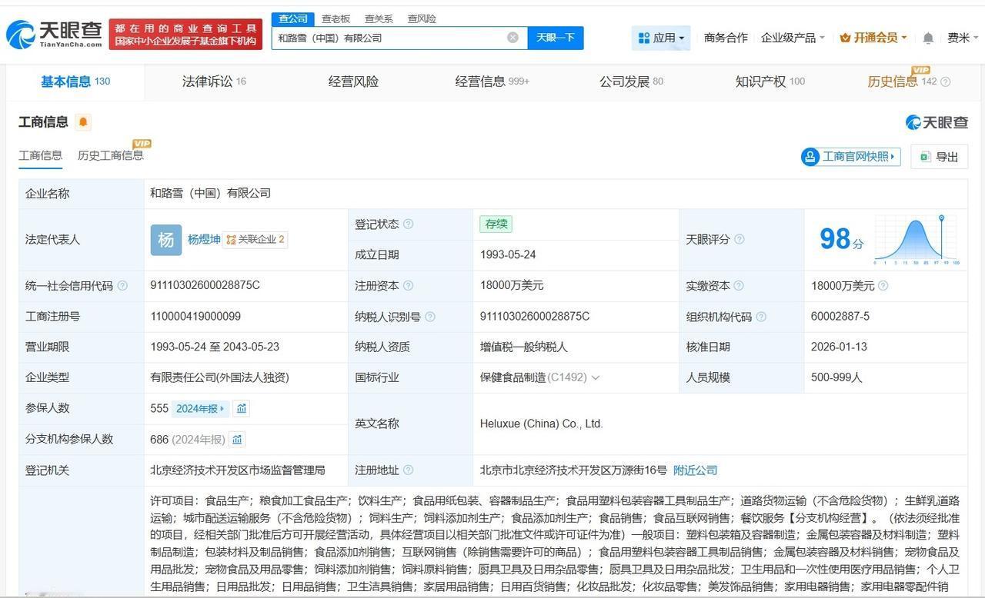
Task: Click help icon next to 天眼评分
Action: pos(739,240)
